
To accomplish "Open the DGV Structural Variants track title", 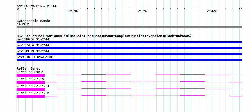I will (x=104, y=36).
